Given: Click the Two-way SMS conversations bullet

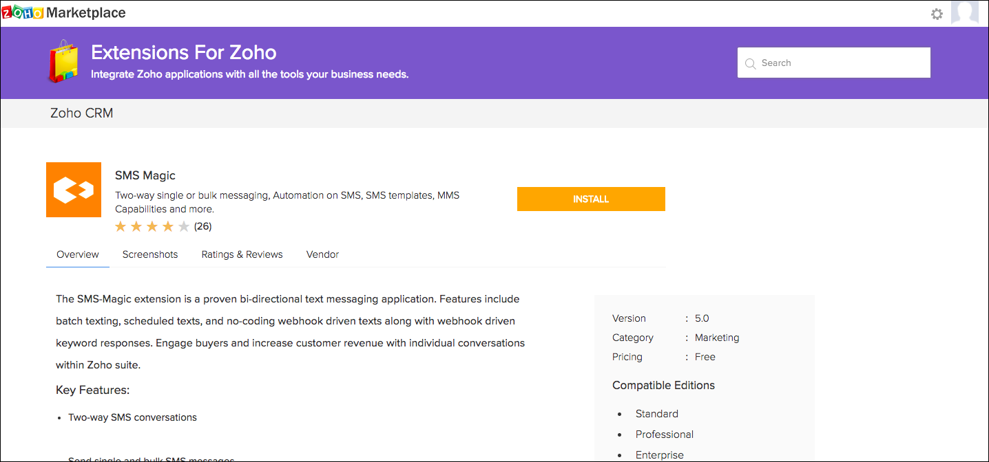Looking at the screenshot, I should click(x=132, y=417).
